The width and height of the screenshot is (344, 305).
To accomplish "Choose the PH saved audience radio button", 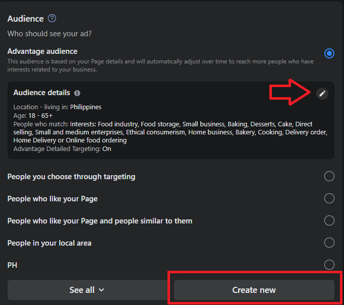I will pos(329,265).
